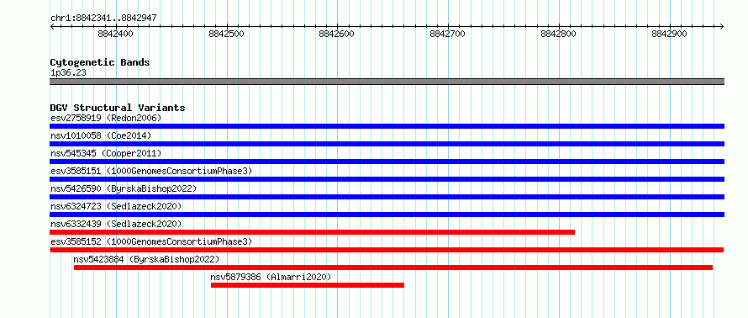
Task: Click the DGV Structural Variants track heading
Action: (118, 108)
